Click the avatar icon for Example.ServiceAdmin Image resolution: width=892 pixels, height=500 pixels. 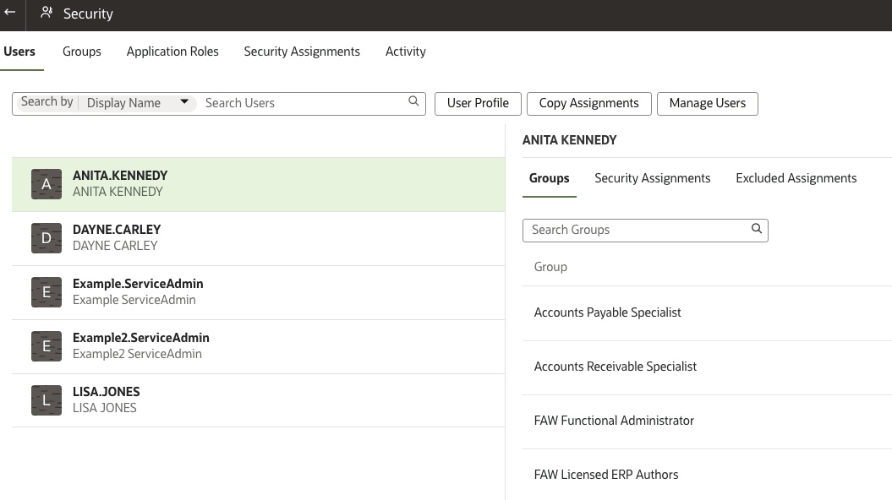[47, 291]
